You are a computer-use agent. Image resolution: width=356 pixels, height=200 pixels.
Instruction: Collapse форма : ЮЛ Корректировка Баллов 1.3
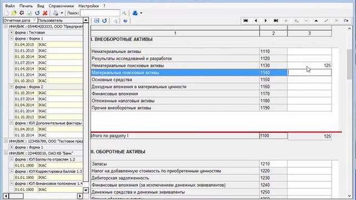pyautogui.click(x=11, y=172)
